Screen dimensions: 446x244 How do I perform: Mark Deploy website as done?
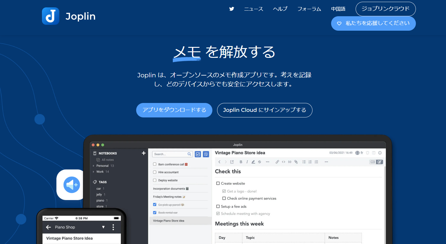coord(154,180)
